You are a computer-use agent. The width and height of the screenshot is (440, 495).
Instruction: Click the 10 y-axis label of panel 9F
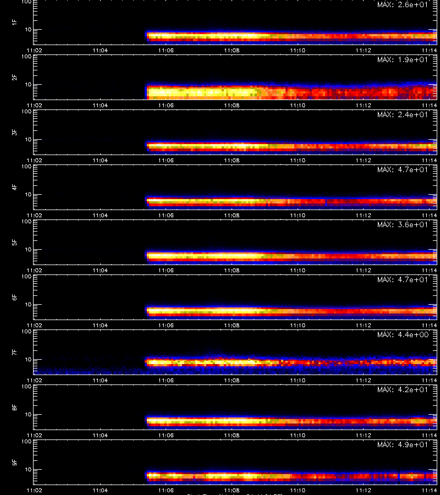point(29,470)
